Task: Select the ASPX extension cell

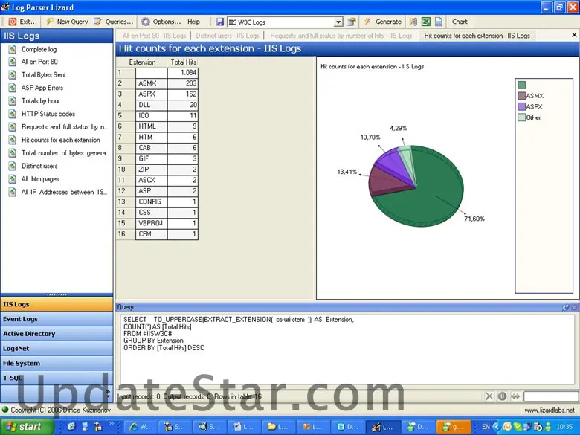Action: point(151,94)
